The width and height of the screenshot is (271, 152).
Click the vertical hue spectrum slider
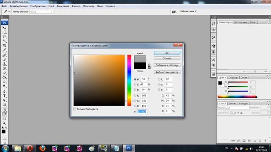point(129,80)
